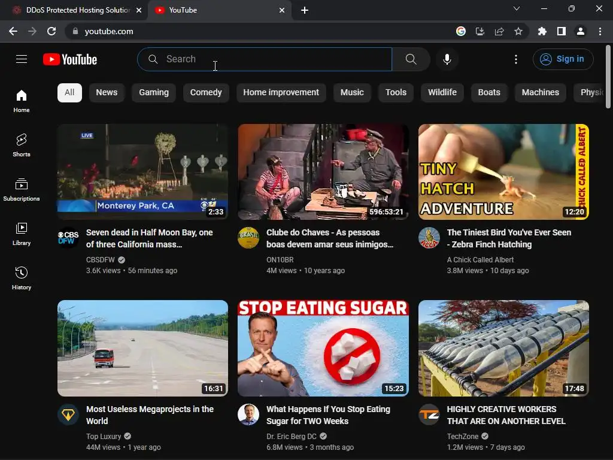613x460 pixels.
Task: Open Shorts in the sidebar
Action: [x=22, y=145]
